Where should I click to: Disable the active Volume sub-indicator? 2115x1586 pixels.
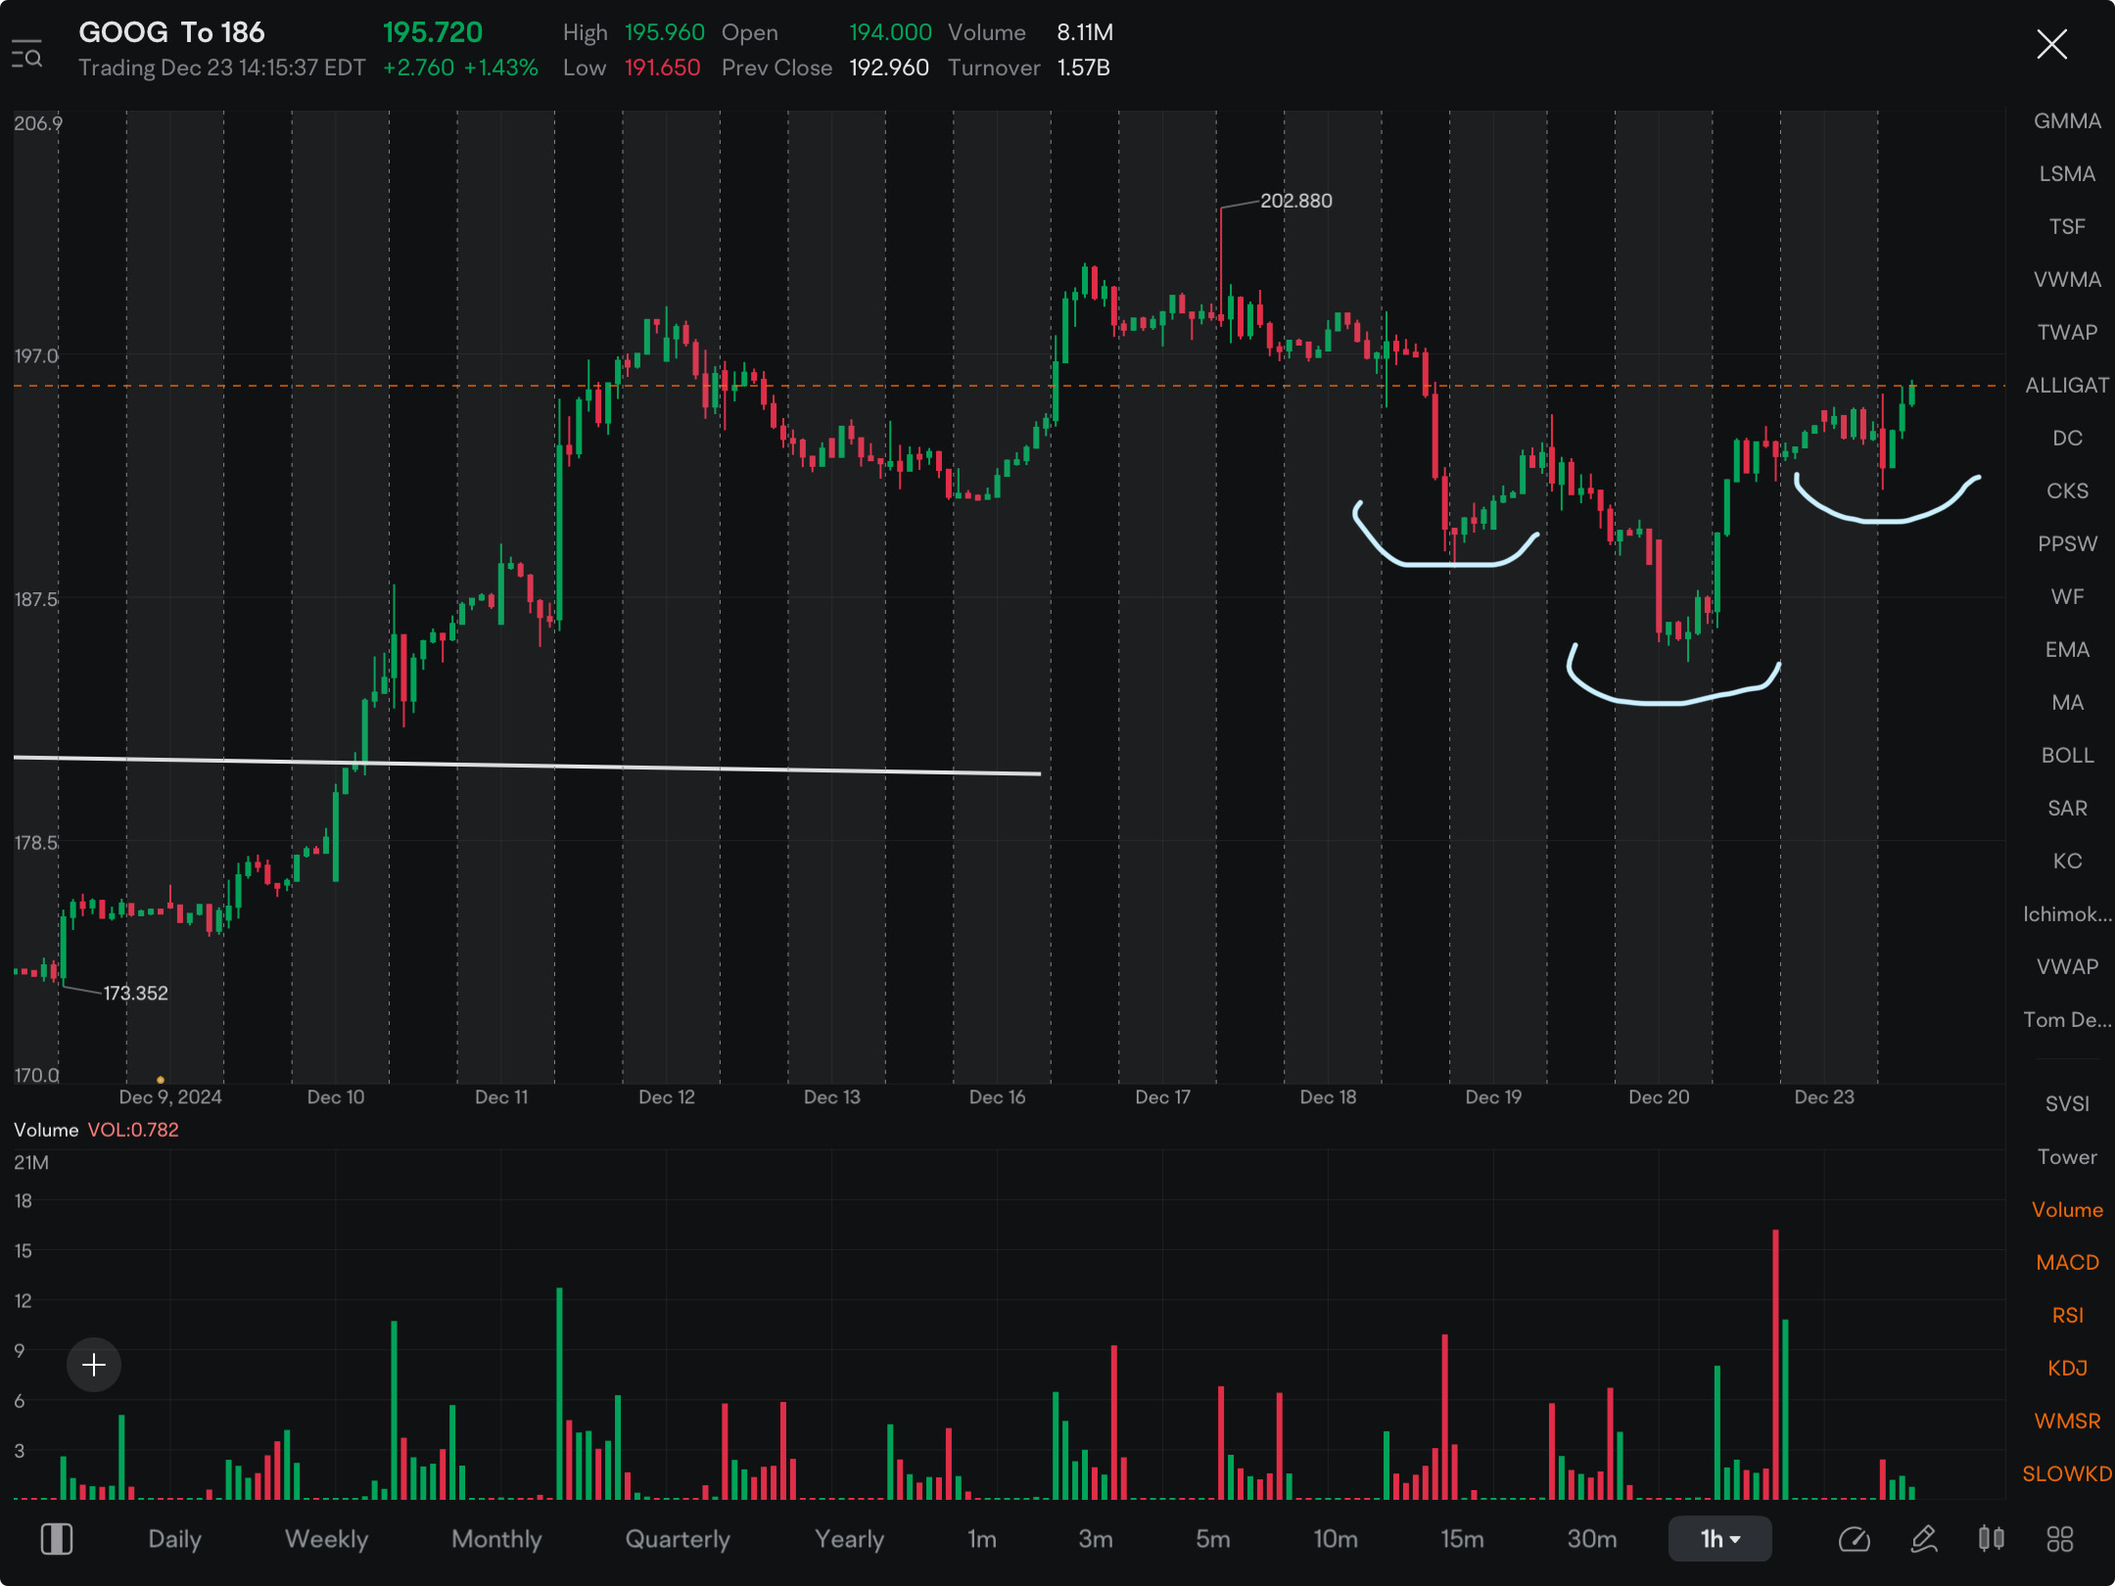click(x=2067, y=1210)
